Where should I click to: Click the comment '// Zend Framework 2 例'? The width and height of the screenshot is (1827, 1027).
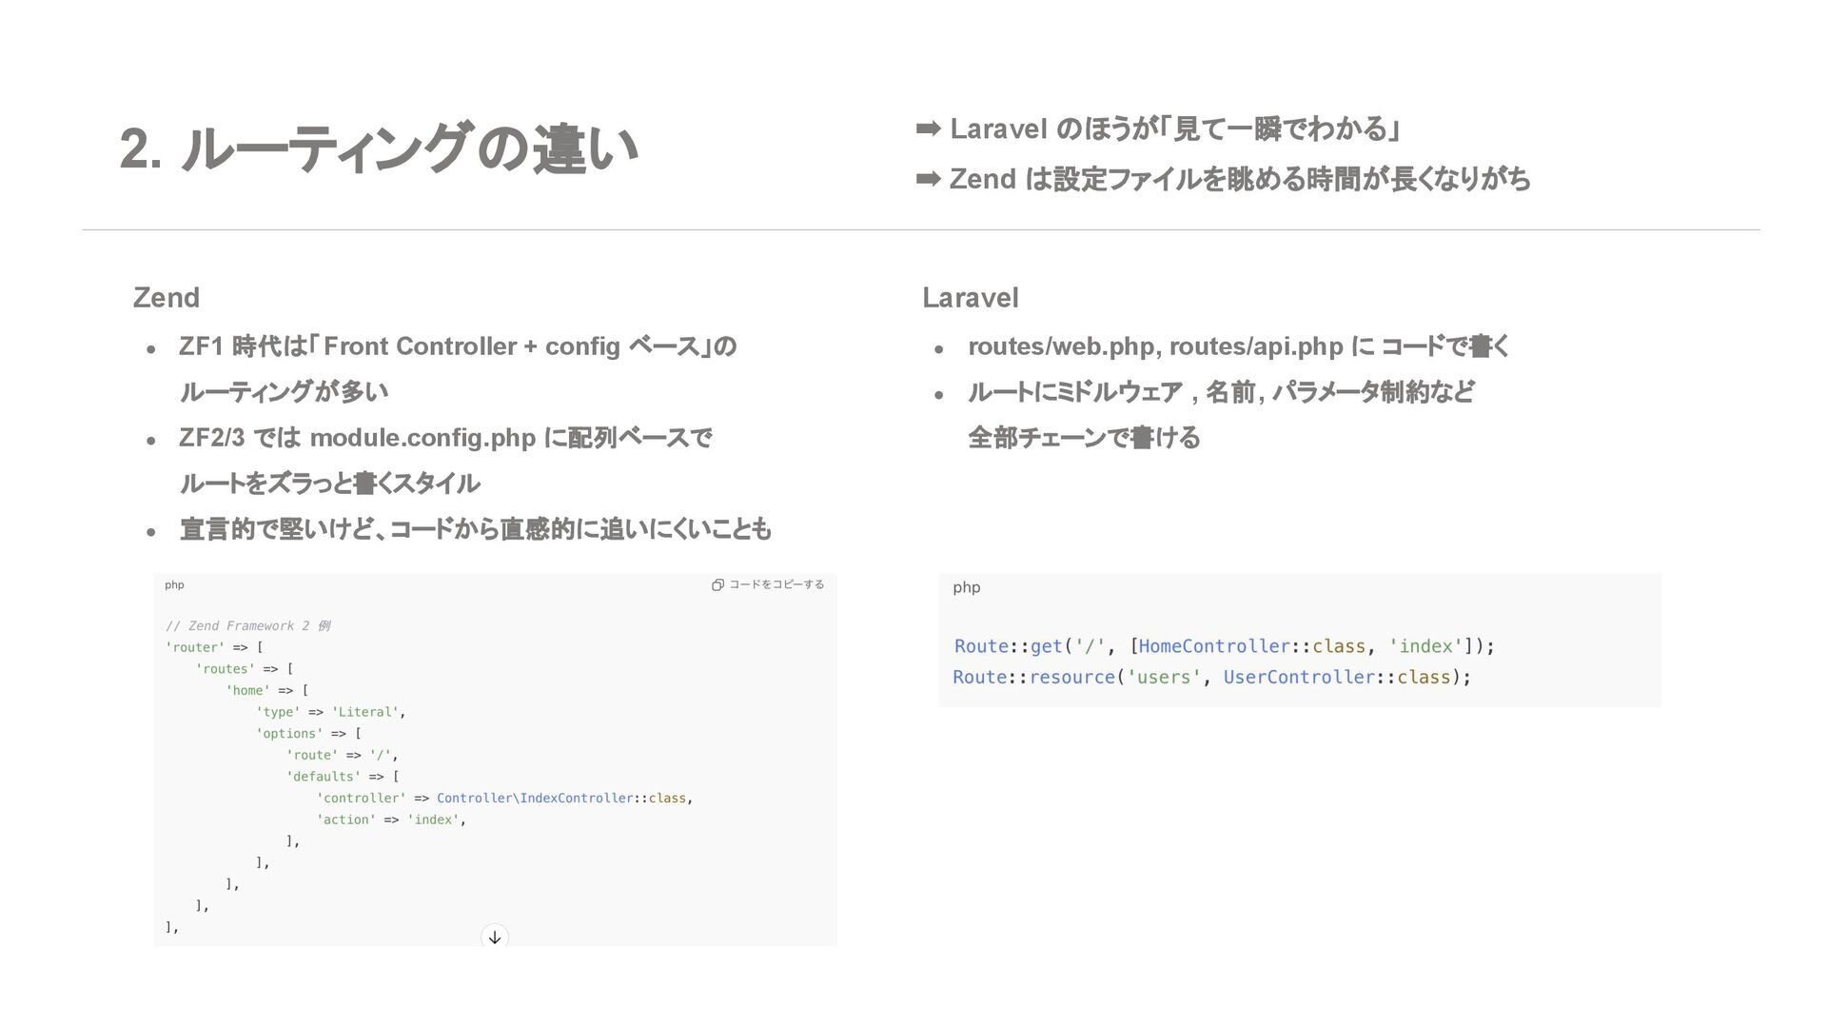[x=247, y=625]
